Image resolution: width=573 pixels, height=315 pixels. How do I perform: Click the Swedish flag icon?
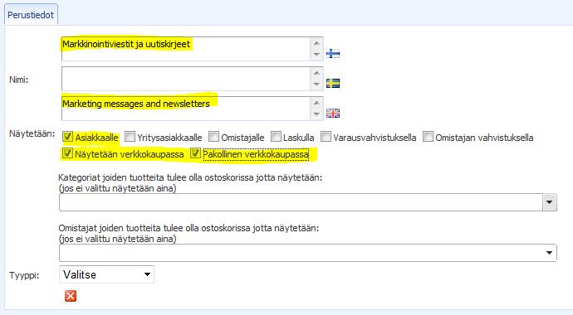point(332,83)
